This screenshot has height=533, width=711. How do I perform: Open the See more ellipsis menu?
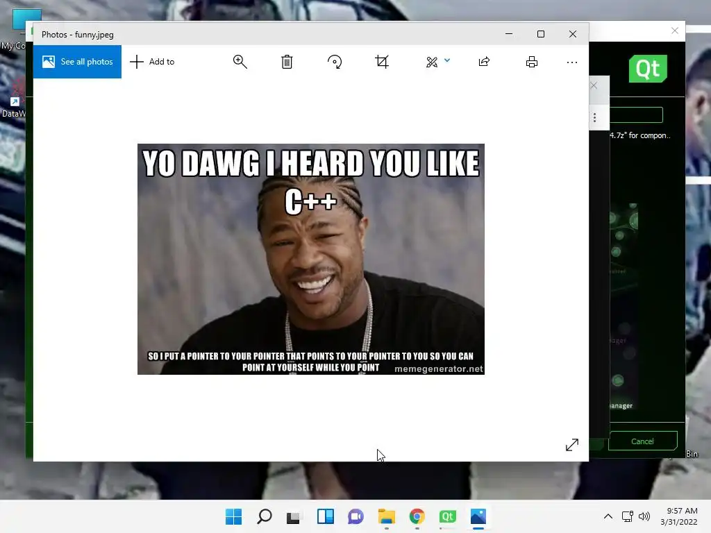pos(572,62)
